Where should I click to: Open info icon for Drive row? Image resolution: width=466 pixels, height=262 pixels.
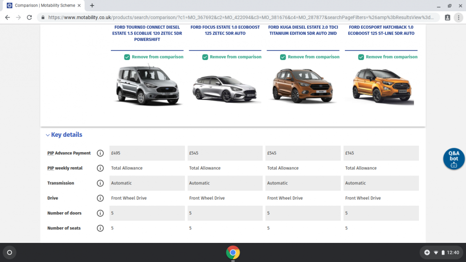click(100, 198)
